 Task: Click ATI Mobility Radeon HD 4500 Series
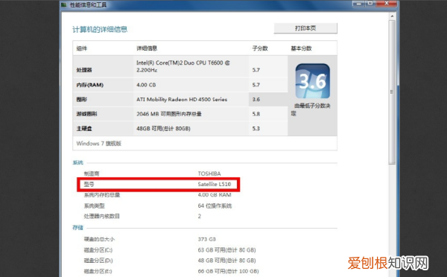(182, 100)
